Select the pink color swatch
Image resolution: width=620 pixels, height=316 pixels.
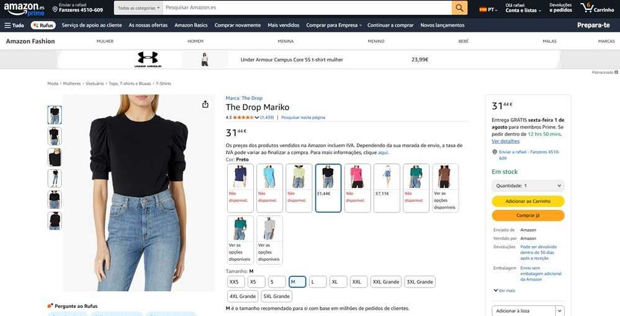pos(357,188)
